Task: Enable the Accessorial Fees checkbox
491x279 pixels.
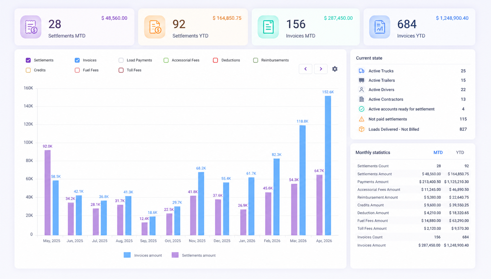Action: pos(166,60)
